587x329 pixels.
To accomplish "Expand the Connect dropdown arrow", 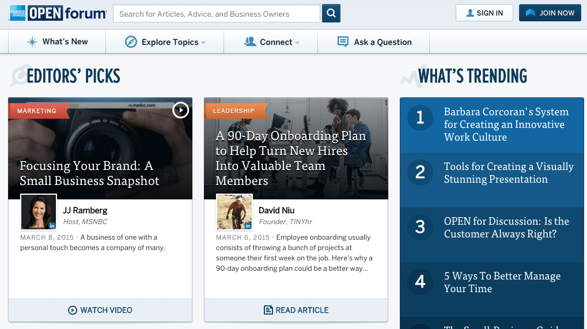I will (x=297, y=43).
